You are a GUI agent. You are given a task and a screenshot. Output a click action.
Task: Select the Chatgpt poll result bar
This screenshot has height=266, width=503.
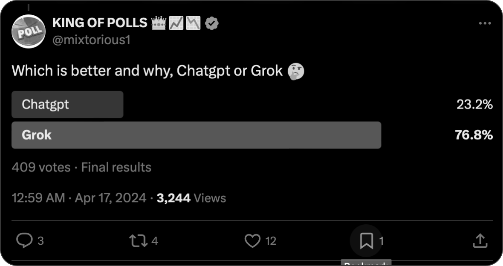click(x=67, y=104)
